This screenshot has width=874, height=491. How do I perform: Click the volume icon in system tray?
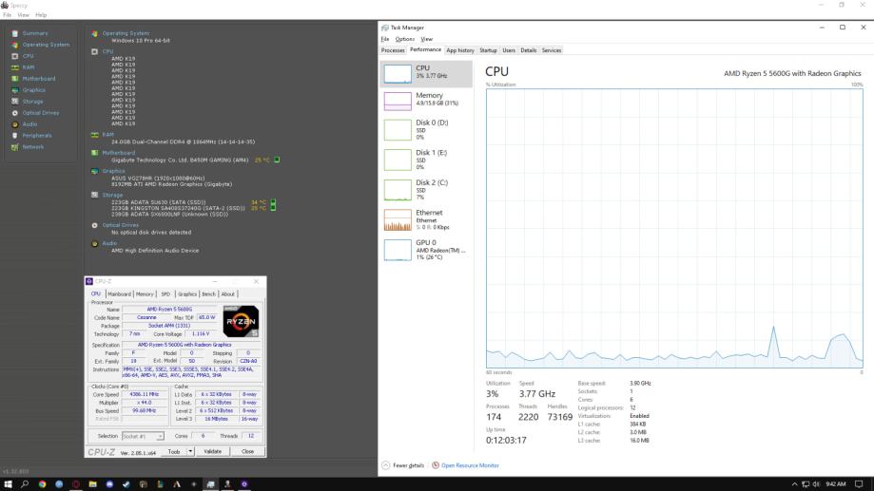[x=816, y=484]
